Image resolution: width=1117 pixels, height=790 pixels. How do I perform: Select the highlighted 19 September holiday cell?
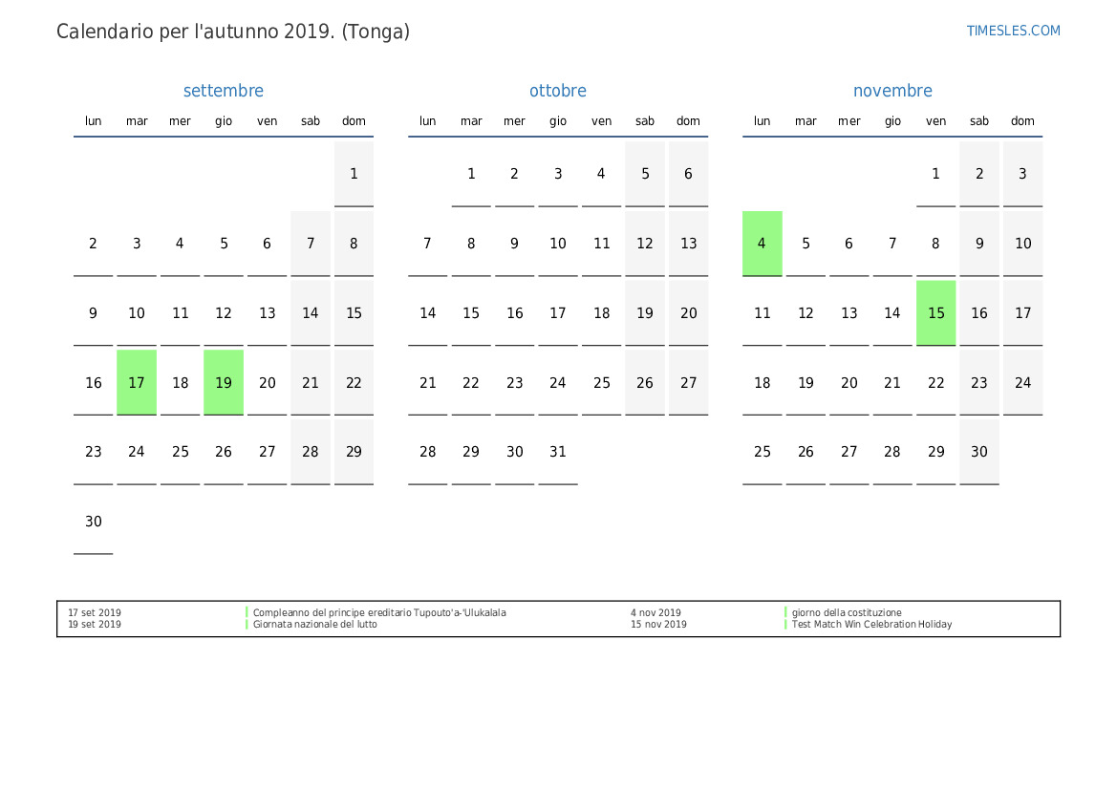coord(224,382)
